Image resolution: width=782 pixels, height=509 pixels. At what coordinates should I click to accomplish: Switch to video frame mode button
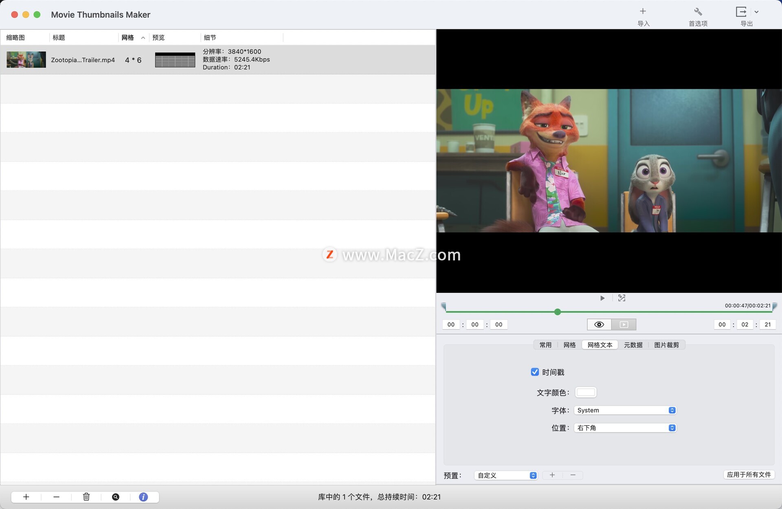(x=624, y=325)
